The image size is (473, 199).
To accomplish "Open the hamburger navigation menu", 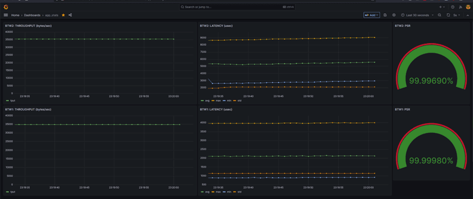I will (6, 15).
